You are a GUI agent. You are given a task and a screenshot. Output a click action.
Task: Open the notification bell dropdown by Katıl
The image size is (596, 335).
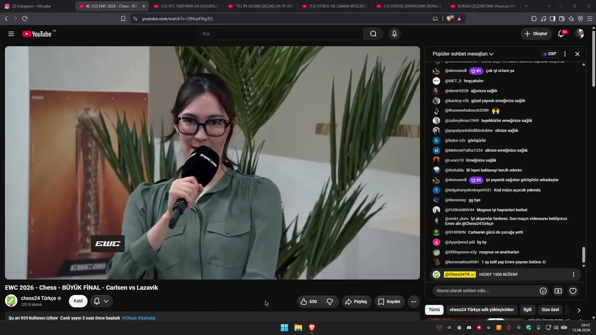pos(101,301)
